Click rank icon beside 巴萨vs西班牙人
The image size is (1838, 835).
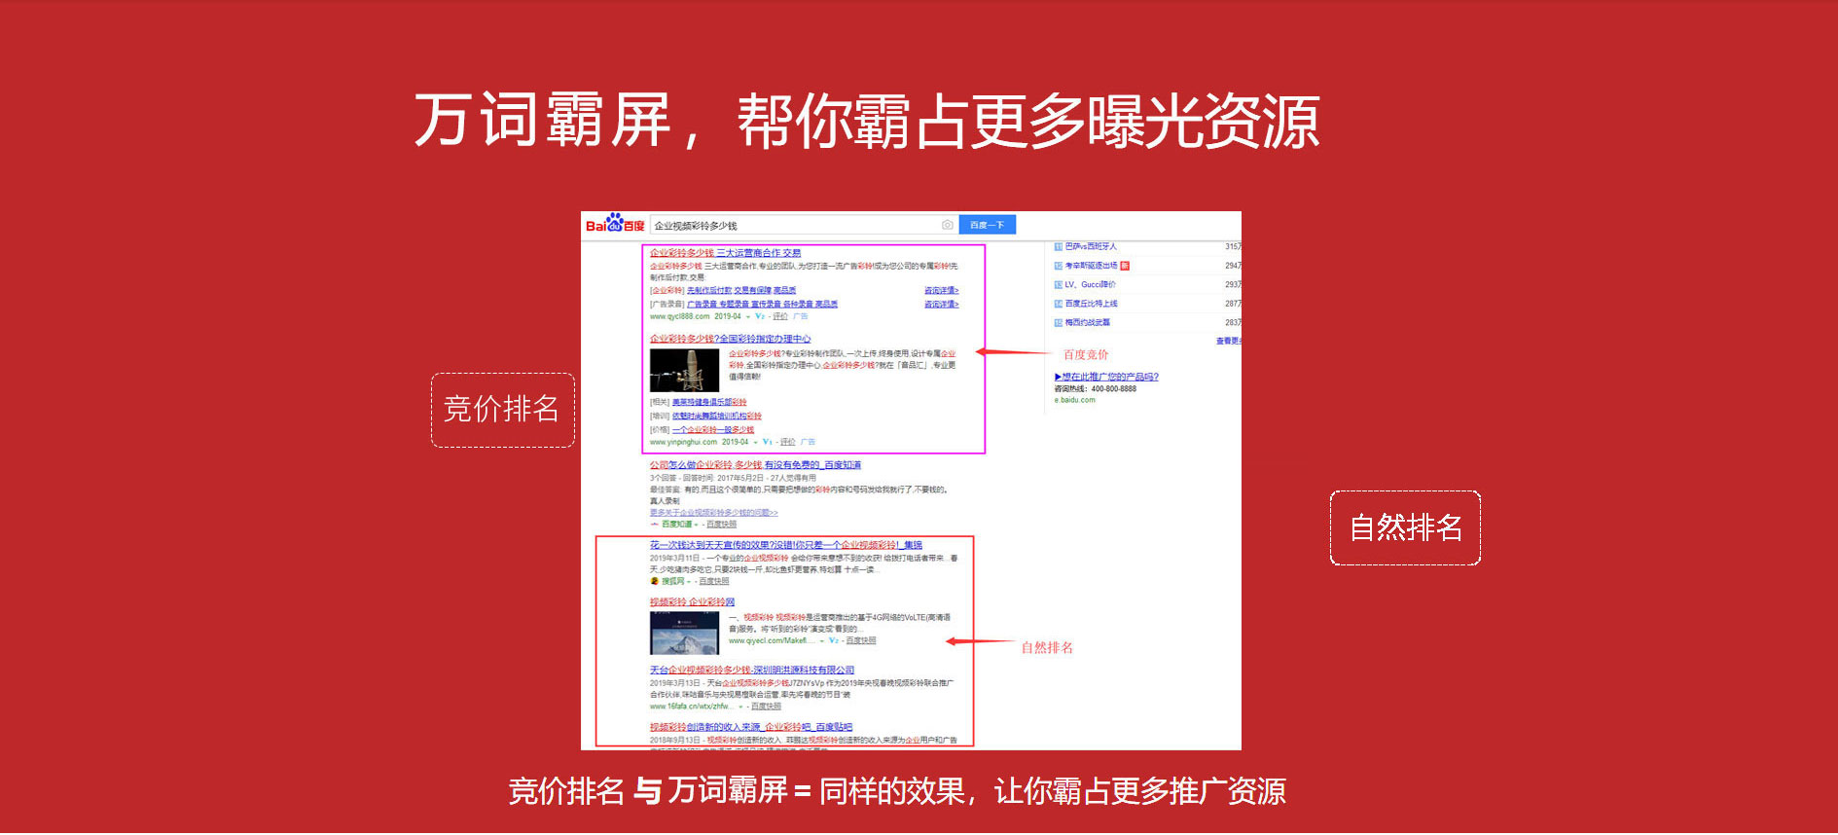(x=1059, y=246)
